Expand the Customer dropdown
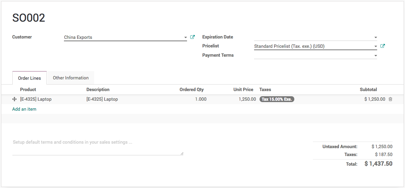Viewport: 405px width, 188px height. [185, 37]
